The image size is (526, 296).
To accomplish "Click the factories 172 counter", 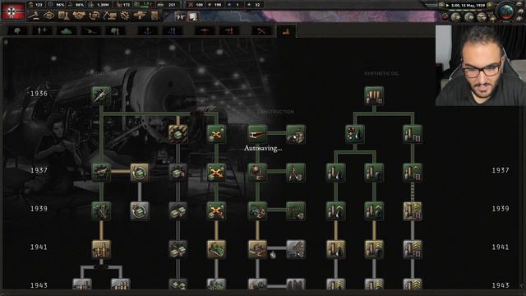I will 123,5.
